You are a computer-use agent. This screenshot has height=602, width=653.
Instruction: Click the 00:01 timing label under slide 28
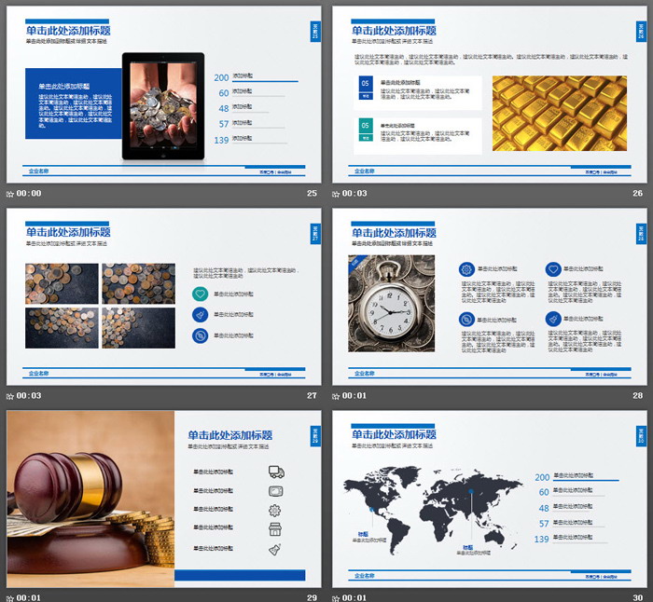(354, 396)
